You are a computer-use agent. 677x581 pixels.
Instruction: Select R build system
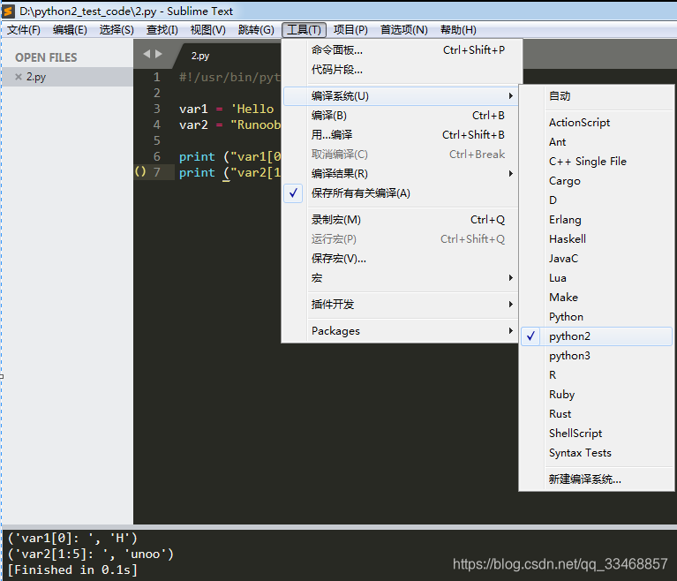point(597,375)
